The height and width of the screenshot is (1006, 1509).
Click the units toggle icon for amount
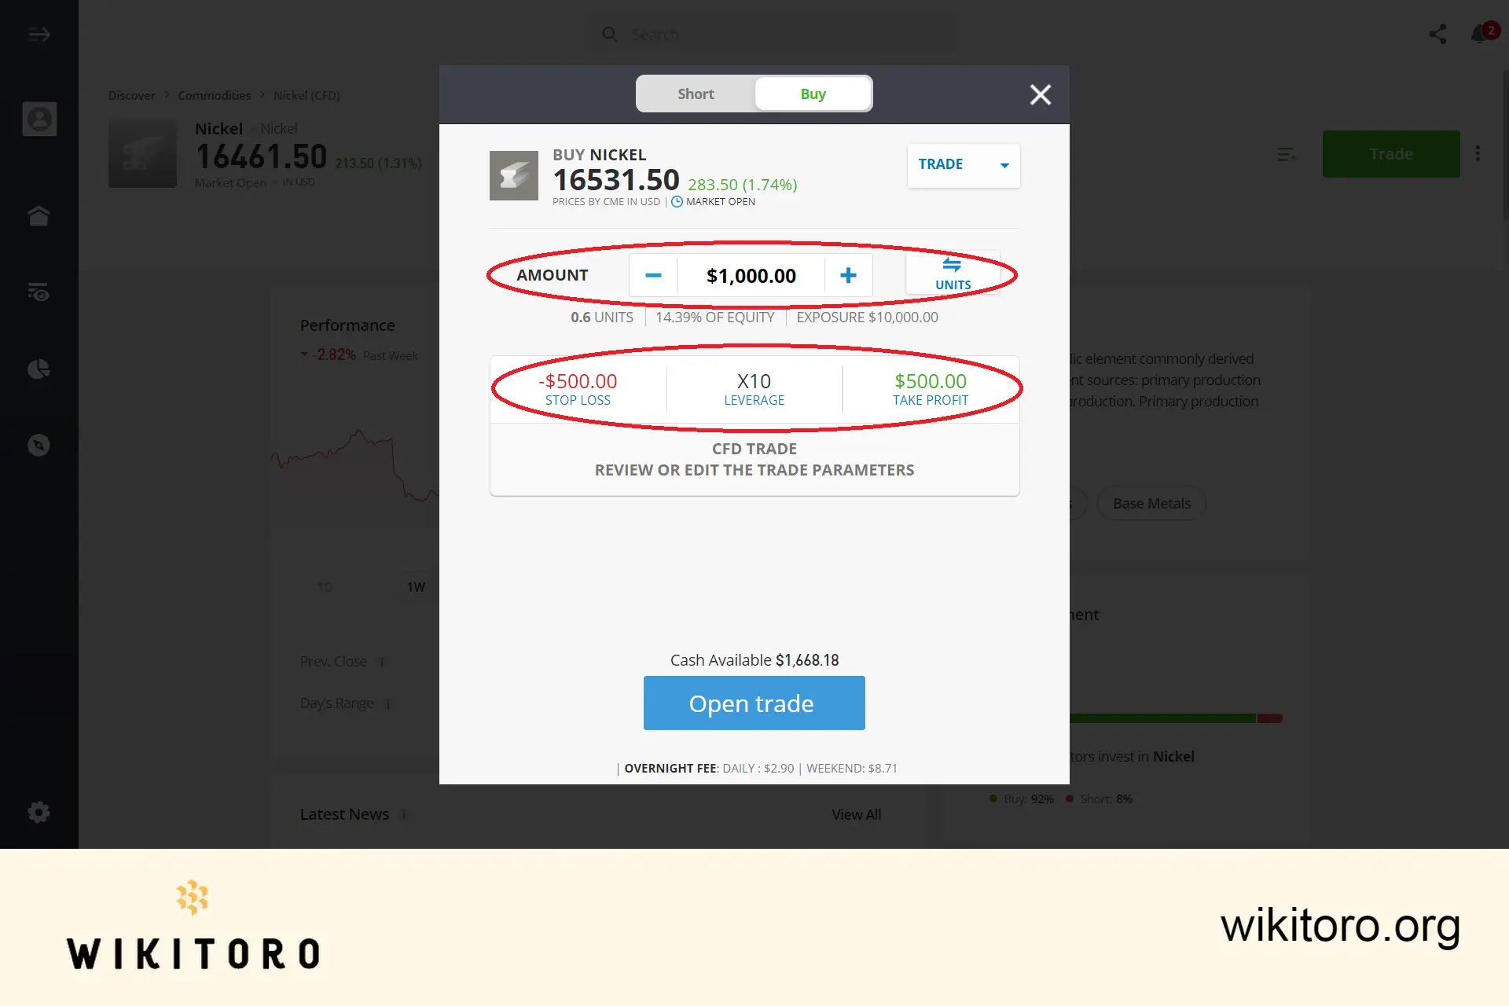tap(952, 274)
